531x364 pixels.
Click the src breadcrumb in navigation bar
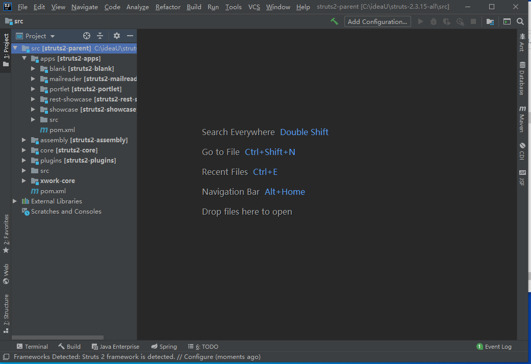click(x=14, y=21)
